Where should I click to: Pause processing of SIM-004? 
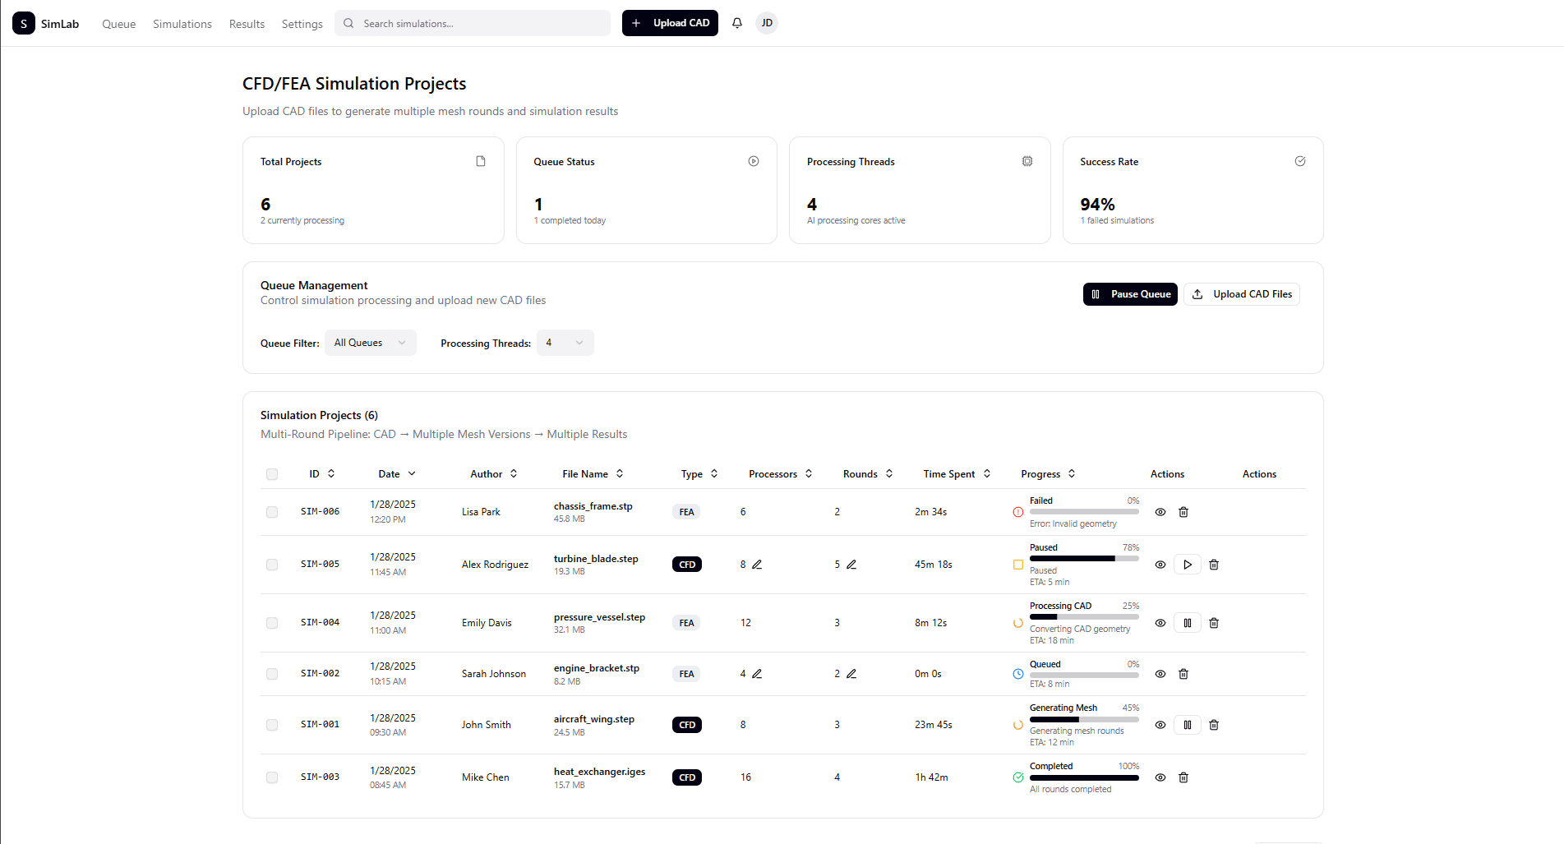pos(1188,623)
